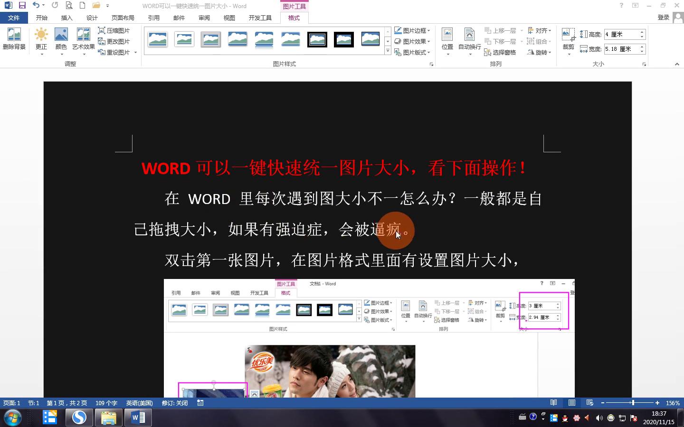Switch to the Insert (插入) tab
This screenshot has width=684, height=427.
tap(66, 18)
